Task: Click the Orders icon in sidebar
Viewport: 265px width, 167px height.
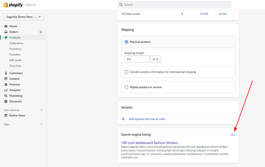Action: pos(6,32)
